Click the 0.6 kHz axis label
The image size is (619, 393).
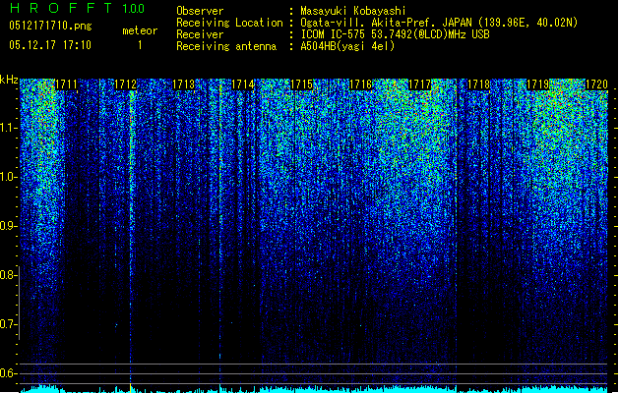[x=8, y=373]
